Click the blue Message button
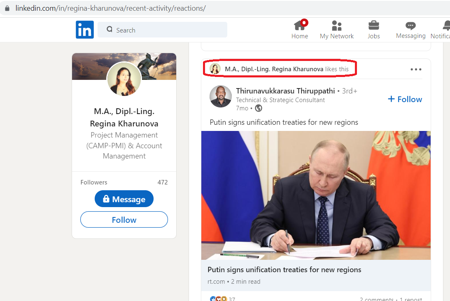Image resolution: width=450 pixels, height=301 pixels. [x=124, y=199]
